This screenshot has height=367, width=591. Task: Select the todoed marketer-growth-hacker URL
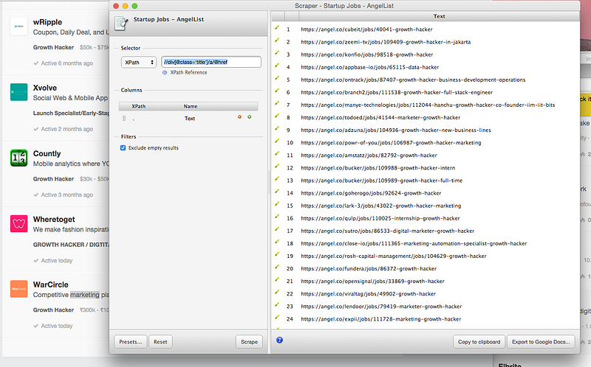(x=380, y=118)
